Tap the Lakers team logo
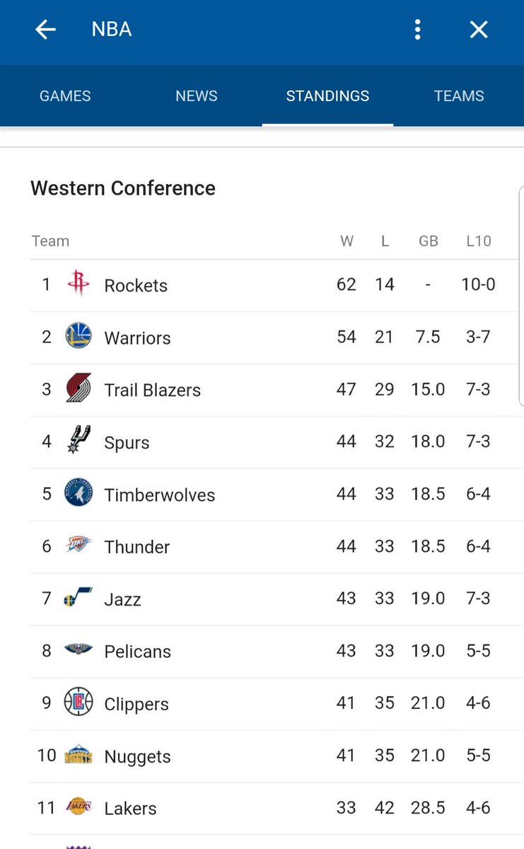The height and width of the screenshot is (849, 524). (x=78, y=807)
